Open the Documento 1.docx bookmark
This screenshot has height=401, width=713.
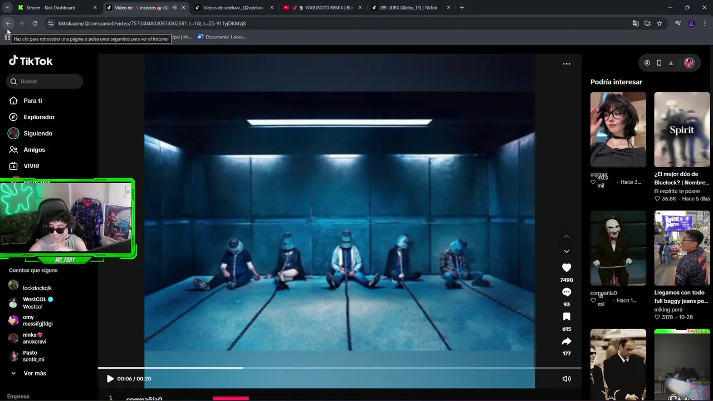(222, 37)
